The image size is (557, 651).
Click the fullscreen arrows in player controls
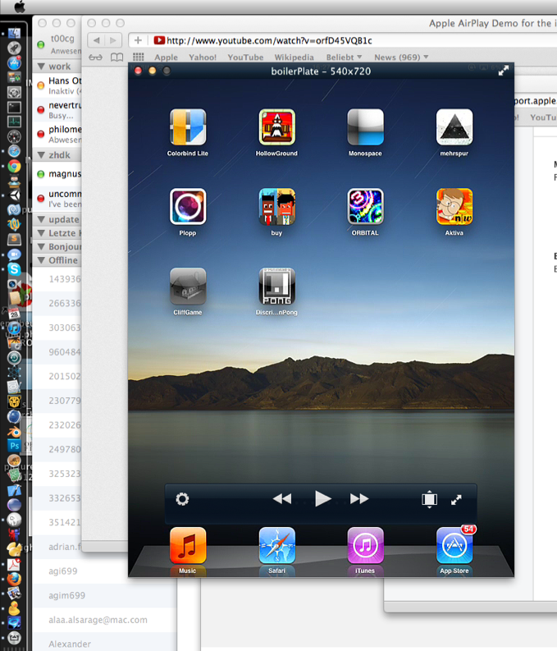(456, 499)
